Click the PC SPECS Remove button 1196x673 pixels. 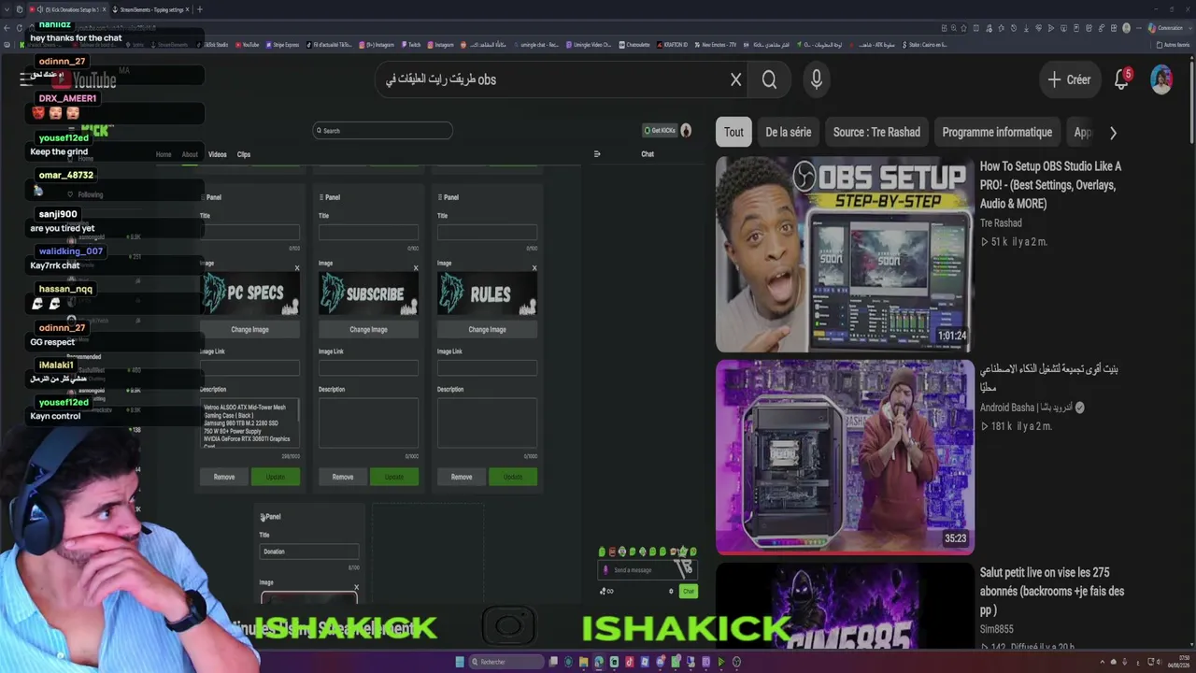point(224,477)
